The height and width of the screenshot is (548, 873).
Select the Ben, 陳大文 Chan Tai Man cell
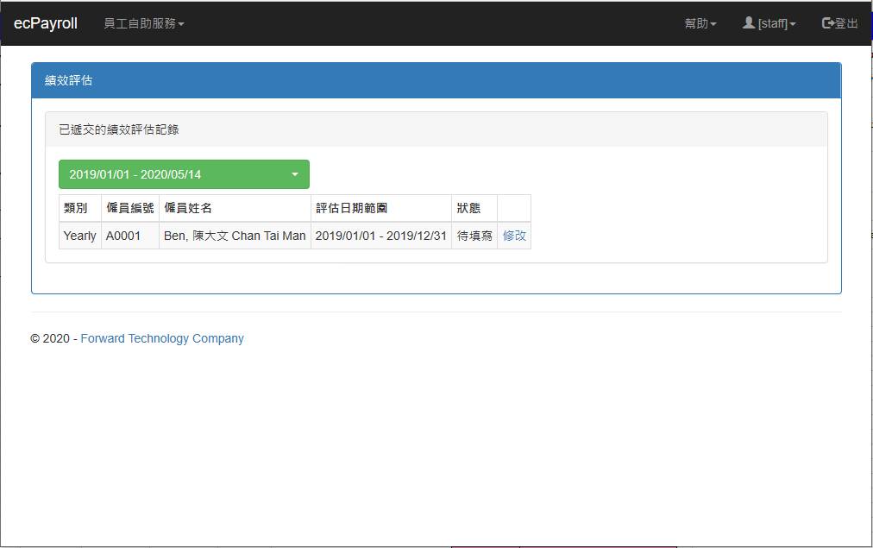coord(235,236)
